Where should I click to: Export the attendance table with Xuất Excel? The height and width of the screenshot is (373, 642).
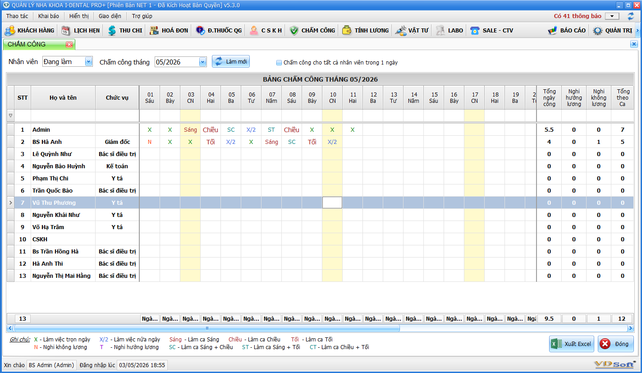(571, 344)
